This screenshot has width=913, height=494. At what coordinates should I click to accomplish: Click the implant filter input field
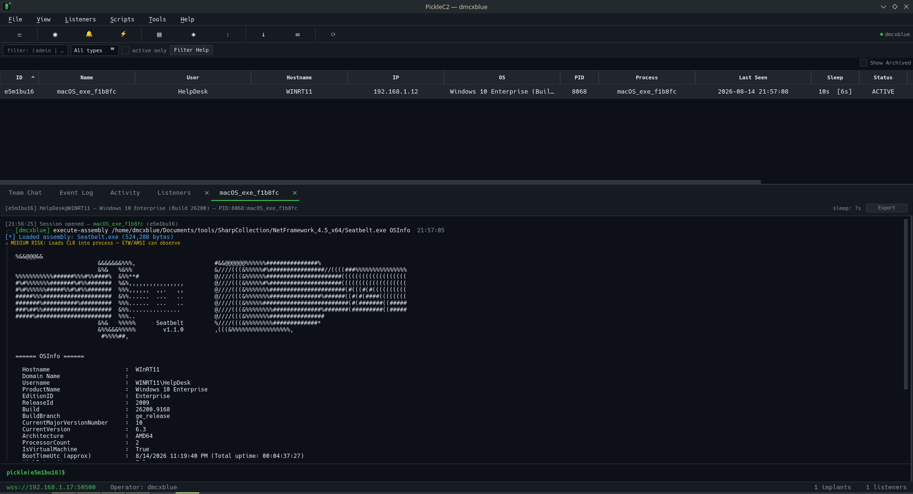36,50
